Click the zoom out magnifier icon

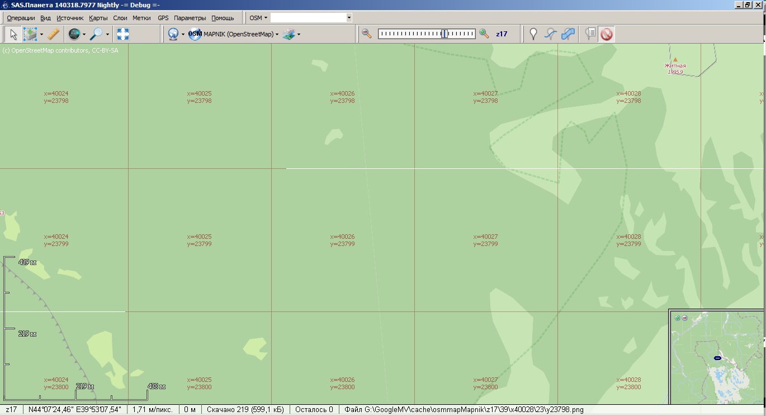click(x=366, y=34)
